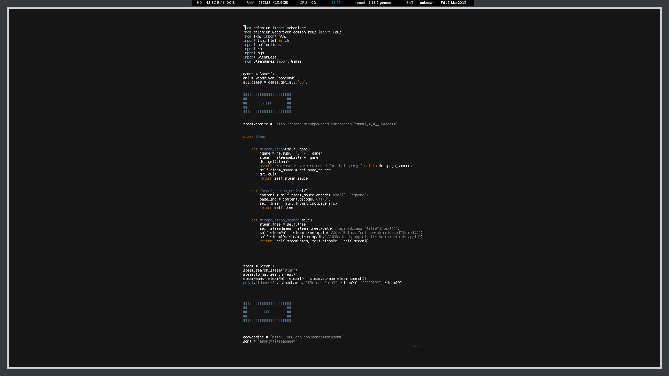
Task: Click the Kernel 3.18.5-gentoo label
Action: click(x=372, y=3)
